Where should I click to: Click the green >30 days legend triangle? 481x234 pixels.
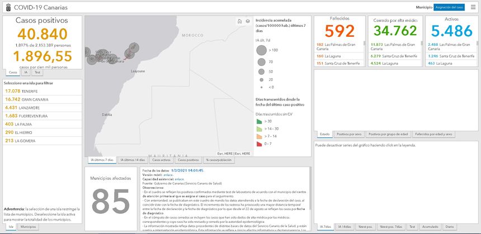[259, 121]
